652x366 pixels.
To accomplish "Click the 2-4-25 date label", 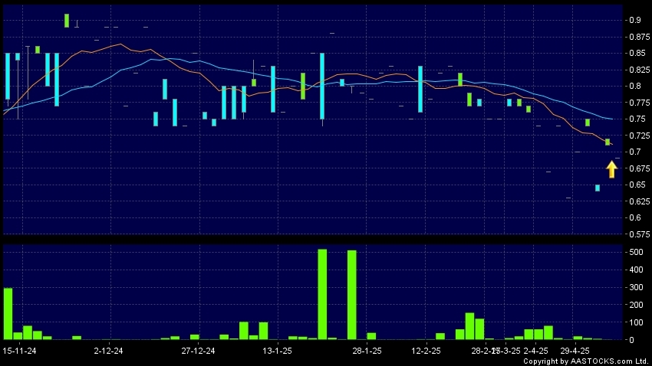I will (x=535, y=351).
